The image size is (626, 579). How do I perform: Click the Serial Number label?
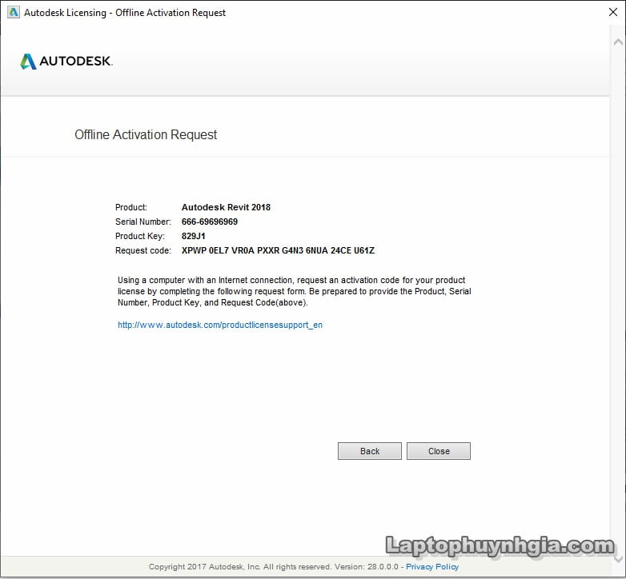(143, 222)
